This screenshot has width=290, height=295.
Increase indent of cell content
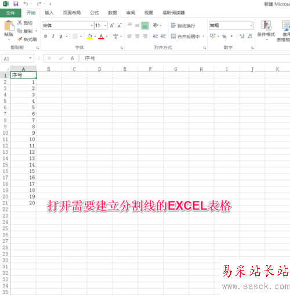pos(163,36)
